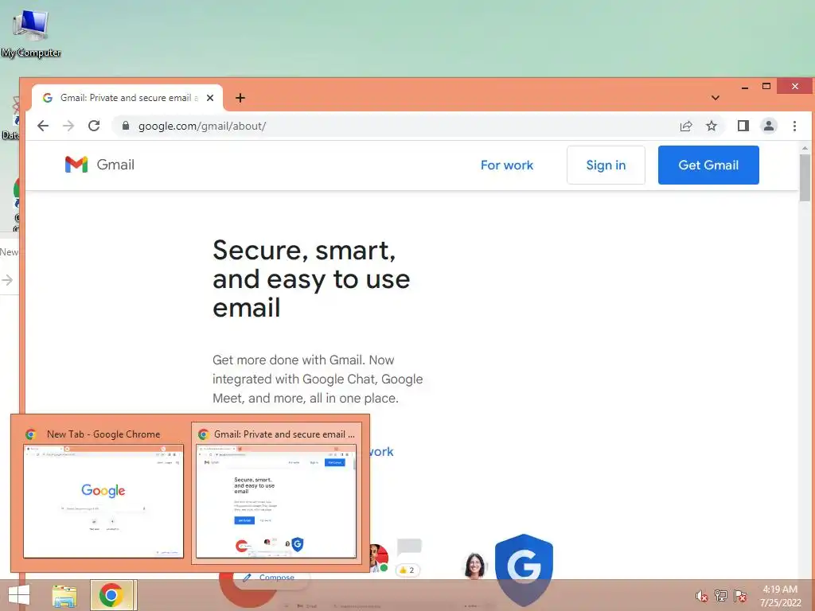
Task: Click the Get Gmail button
Action: [x=708, y=165]
